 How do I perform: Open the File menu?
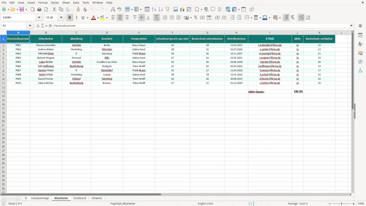coord(4,3)
